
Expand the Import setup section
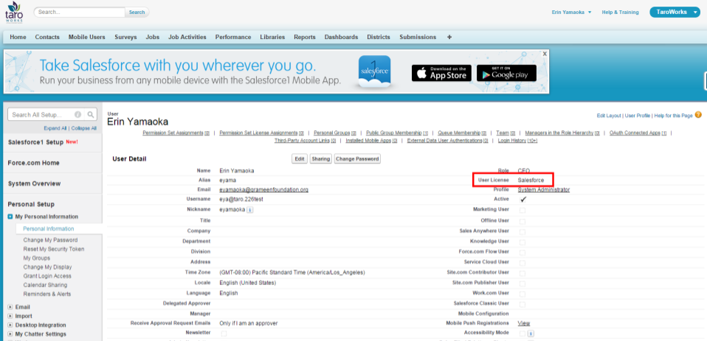tap(10, 316)
